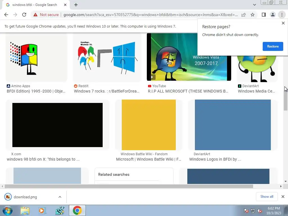Expand the download.png options chevron
The image size is (288, 216).
[60, 197]
